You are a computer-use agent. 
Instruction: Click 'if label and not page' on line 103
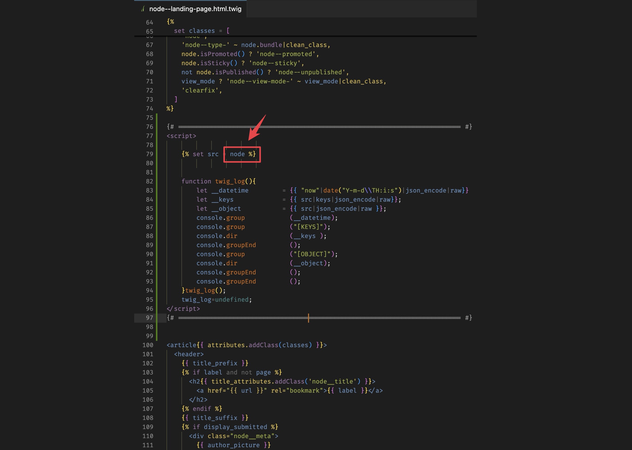pos(232,372)
